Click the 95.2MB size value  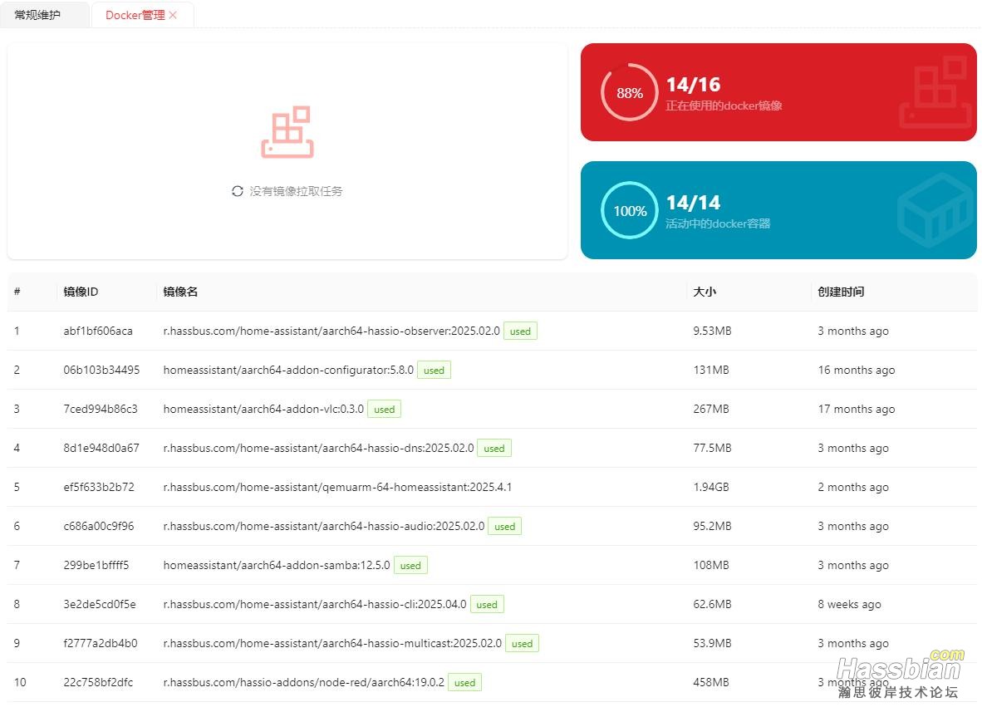tap(712, 526)
